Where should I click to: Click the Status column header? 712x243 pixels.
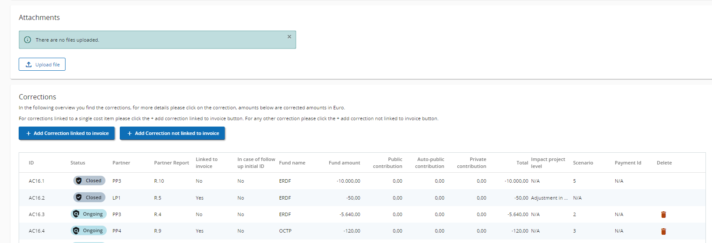coord(78,163)
